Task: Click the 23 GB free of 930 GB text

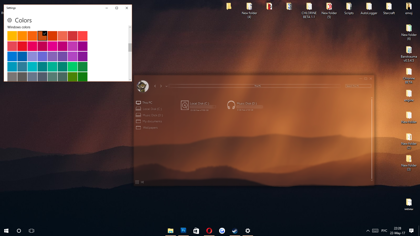Action: [x=199, y=110]
